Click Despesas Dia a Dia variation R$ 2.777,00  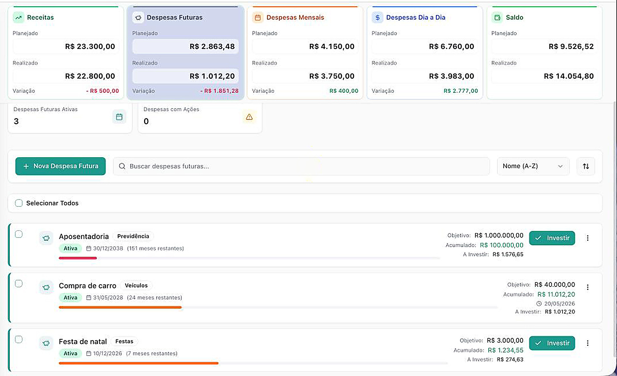(x=461, y=91)
